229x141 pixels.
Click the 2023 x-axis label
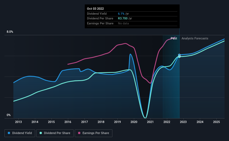click(x=183, y=122)
